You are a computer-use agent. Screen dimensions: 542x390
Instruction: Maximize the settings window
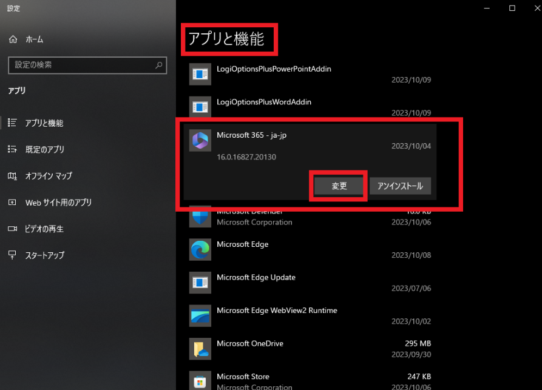click(512, 8)
